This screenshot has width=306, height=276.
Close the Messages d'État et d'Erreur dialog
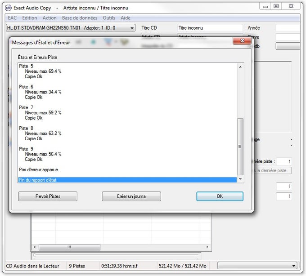[242, 41]
